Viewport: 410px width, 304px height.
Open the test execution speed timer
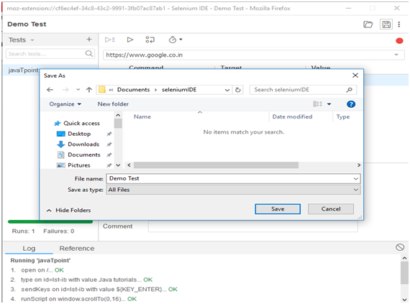[176, 40]
